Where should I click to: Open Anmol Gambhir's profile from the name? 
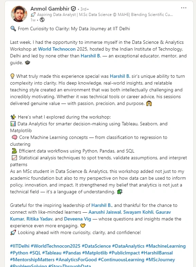point(50,8)
